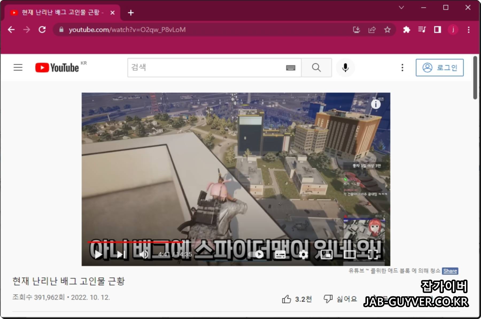Image resolution: width=481 pixels, height=319 pixels.
Task: Click the Share button below the video
Action: 450,271
